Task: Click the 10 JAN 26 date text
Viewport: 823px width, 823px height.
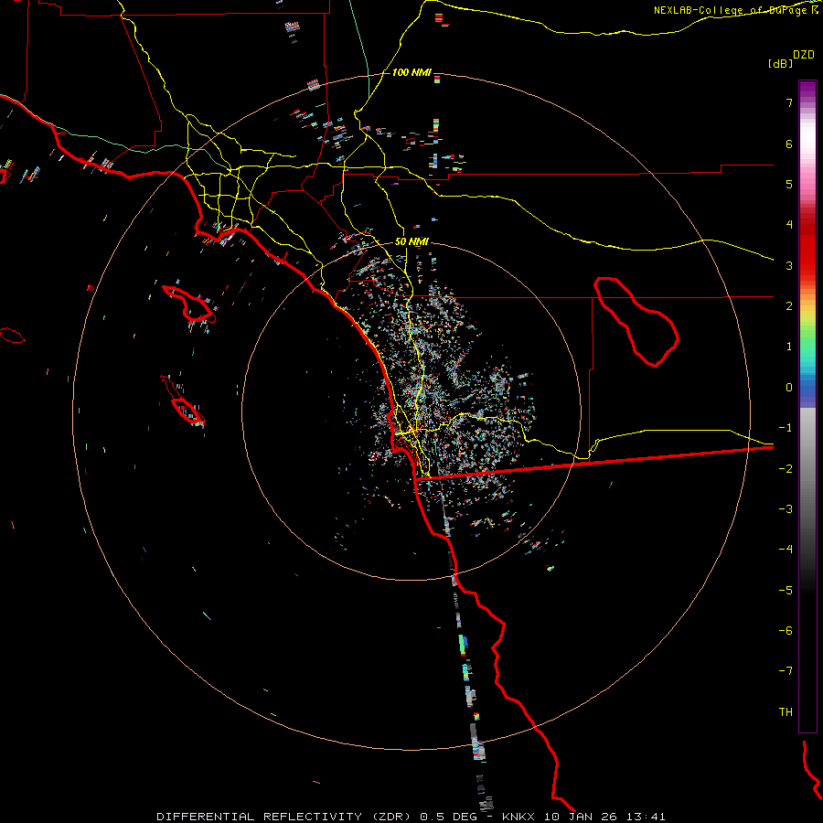Action: (x=581, y=817)
